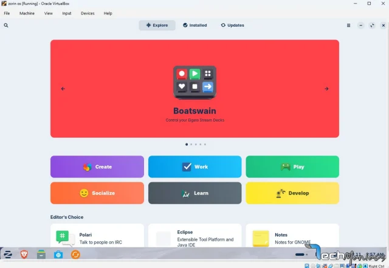Open the hamburger menu in Software
This screenshot has width=389, height=268.
click(x=348, y=26)
